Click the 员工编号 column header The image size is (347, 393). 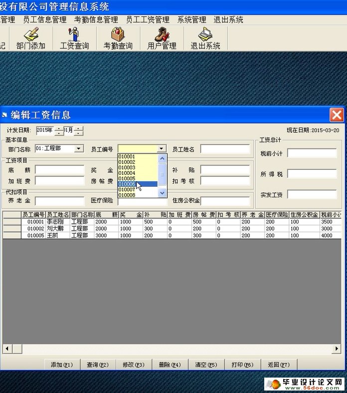click(x=33, y=215)
